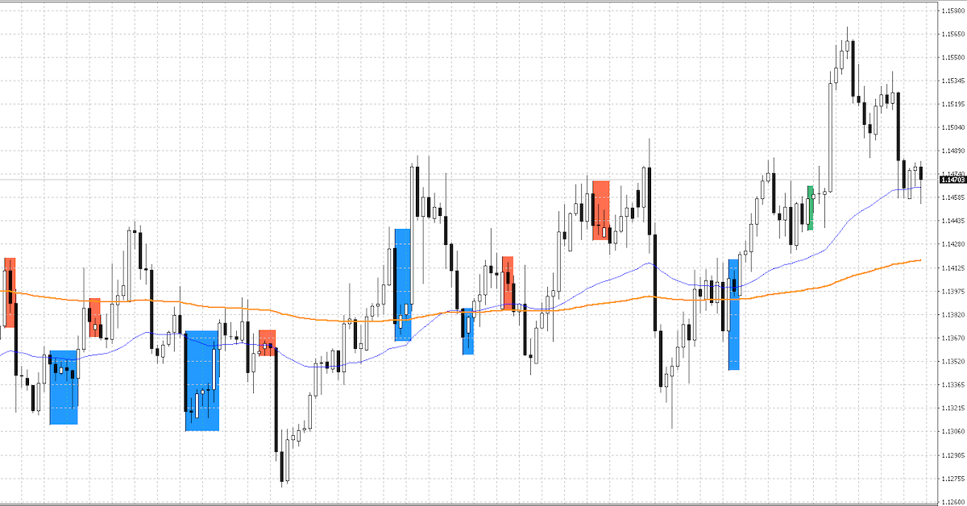Select the orange moving average line's right end

pos(919,260)
